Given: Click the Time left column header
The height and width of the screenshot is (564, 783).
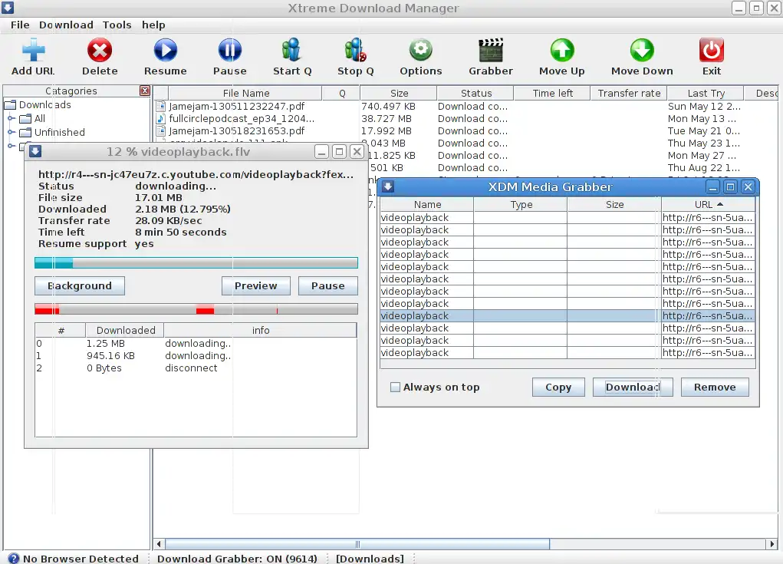Looking at the screenshot, I should pos(552,93).
